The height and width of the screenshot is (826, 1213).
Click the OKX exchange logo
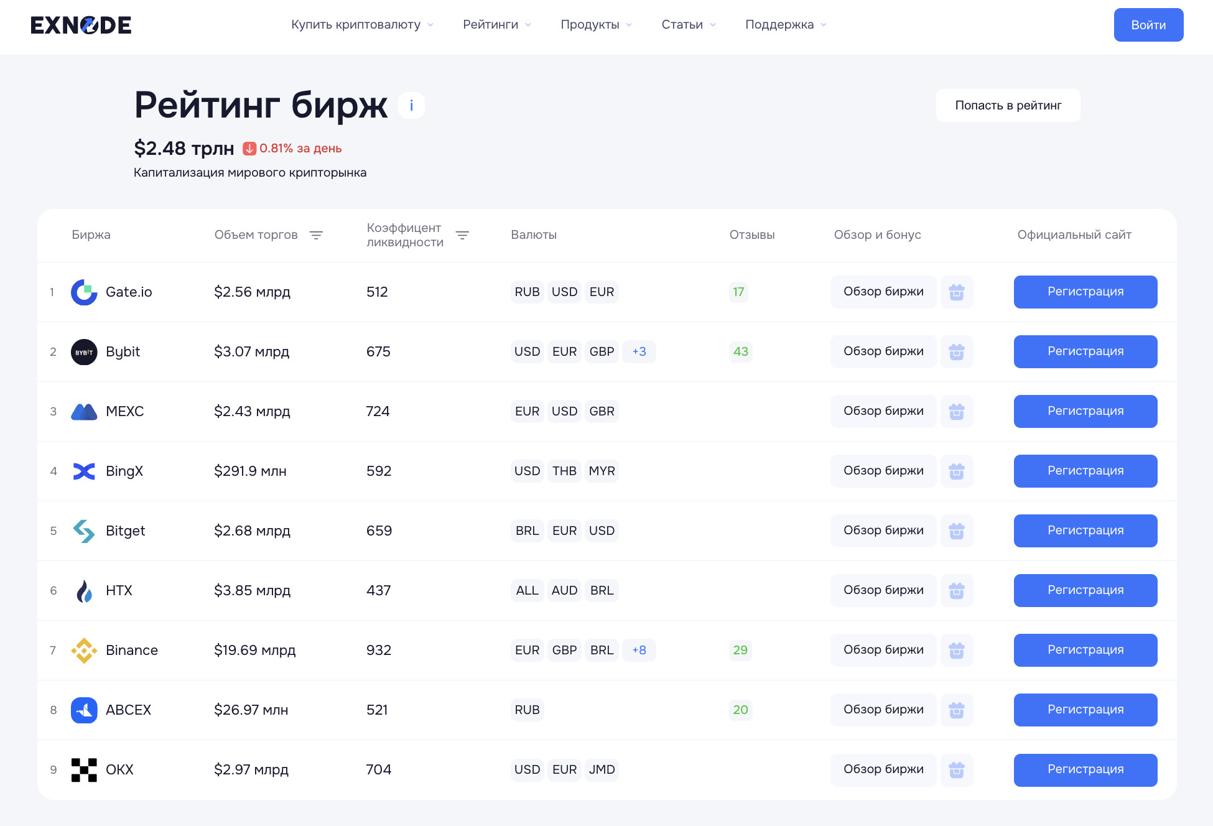(84, 770)
